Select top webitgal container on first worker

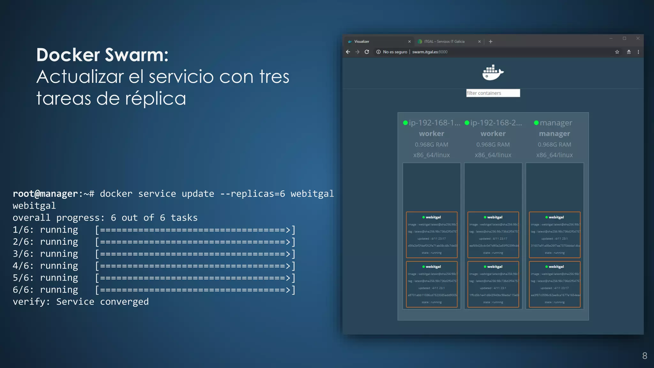point(432,235)
